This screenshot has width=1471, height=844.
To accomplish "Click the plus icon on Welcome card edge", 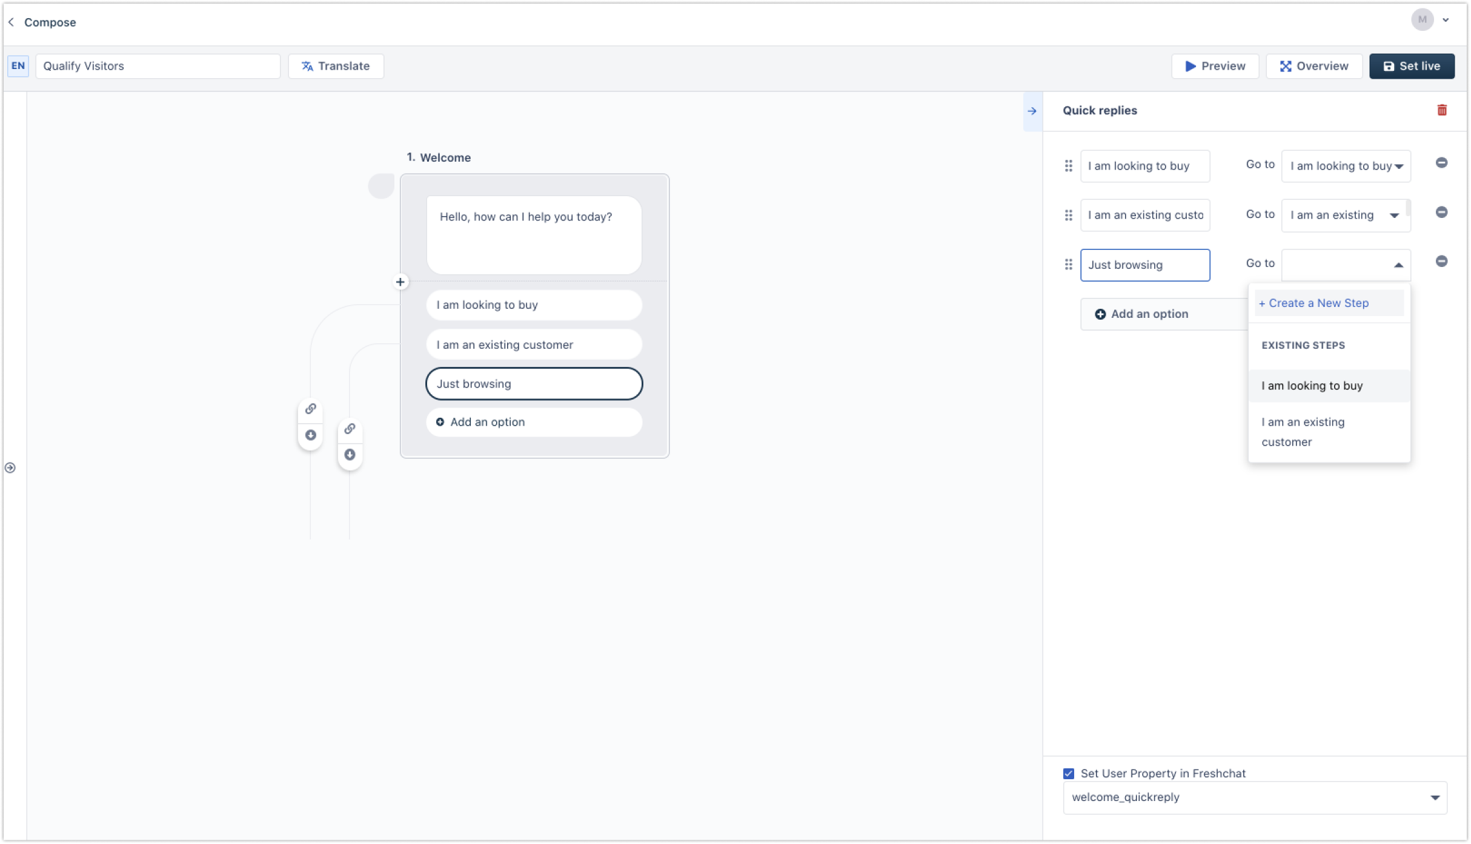I will coord(400,282).
